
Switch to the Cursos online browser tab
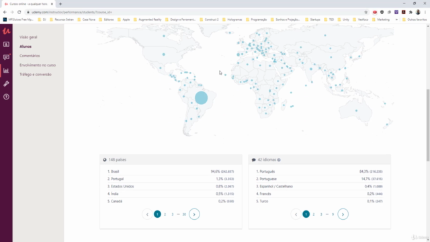point(28,4)
